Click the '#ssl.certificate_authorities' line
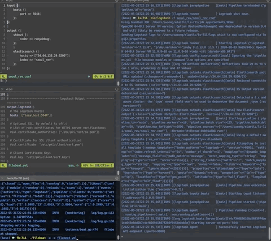Screen dimensions: 271x241 coord(55,132)
